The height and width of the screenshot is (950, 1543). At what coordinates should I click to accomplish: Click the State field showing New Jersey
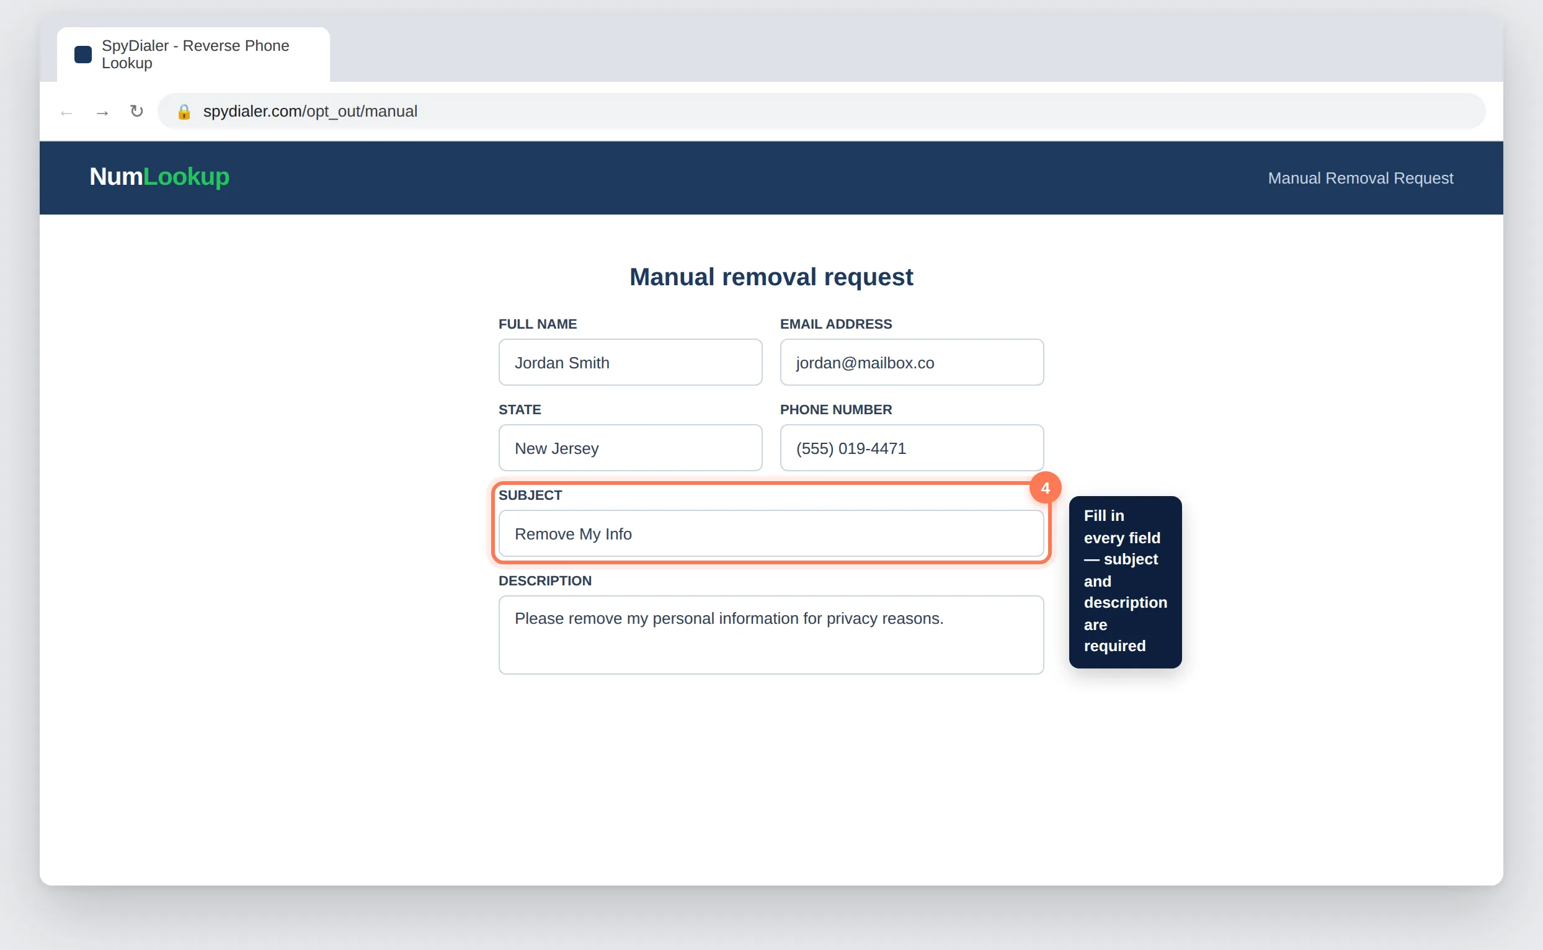630,448
